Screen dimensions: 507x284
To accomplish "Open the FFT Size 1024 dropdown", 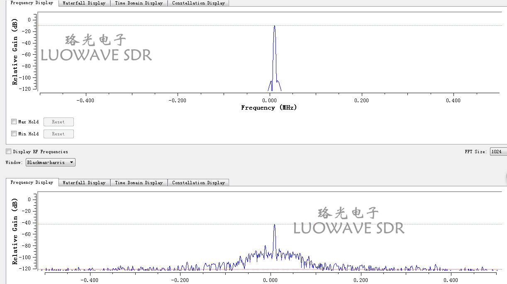I will (x=497, y=152).
